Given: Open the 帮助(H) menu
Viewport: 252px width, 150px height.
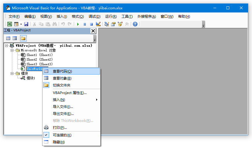Looking at the screenshot, I should [x=184, y=17].
